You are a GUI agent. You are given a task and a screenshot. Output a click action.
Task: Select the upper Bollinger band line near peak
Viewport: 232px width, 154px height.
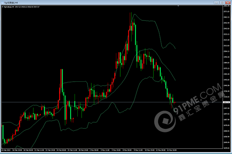[134, 14]
